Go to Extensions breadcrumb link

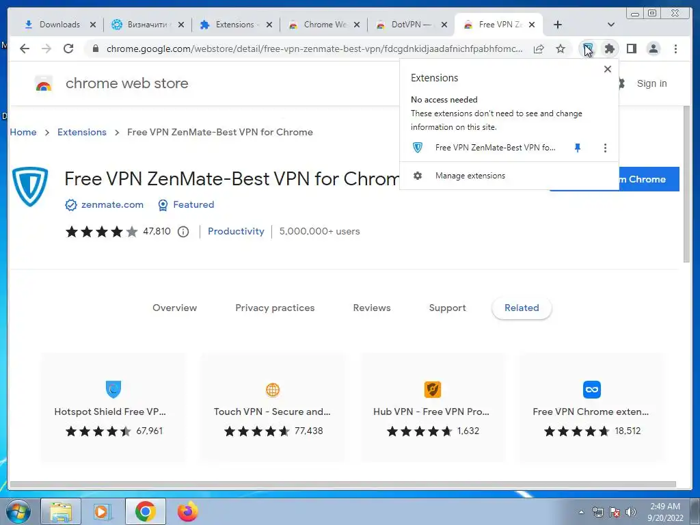(82, 132)
